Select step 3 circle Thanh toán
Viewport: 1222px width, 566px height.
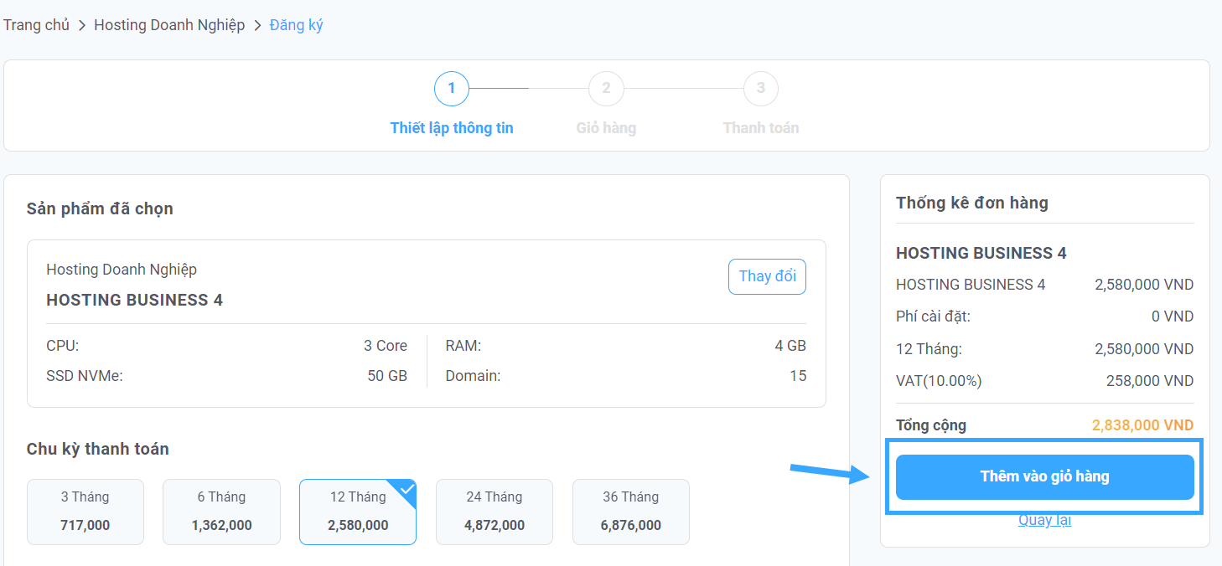pos(761,89)
